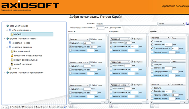Open the Авторский dropdown

[x=120, y=39]
